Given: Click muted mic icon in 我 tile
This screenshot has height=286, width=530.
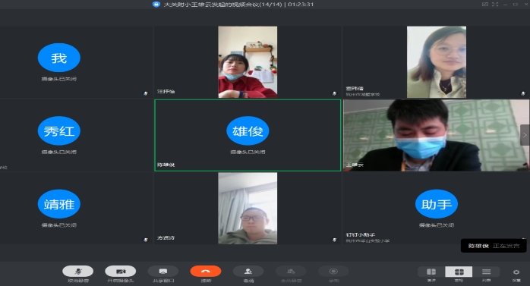Looking at the screenshot, I should [146, 93].
